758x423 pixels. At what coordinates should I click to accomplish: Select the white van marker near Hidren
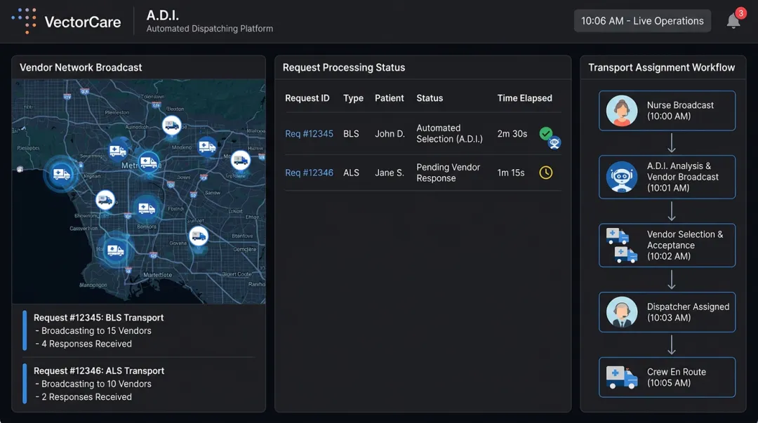(240, 159)
